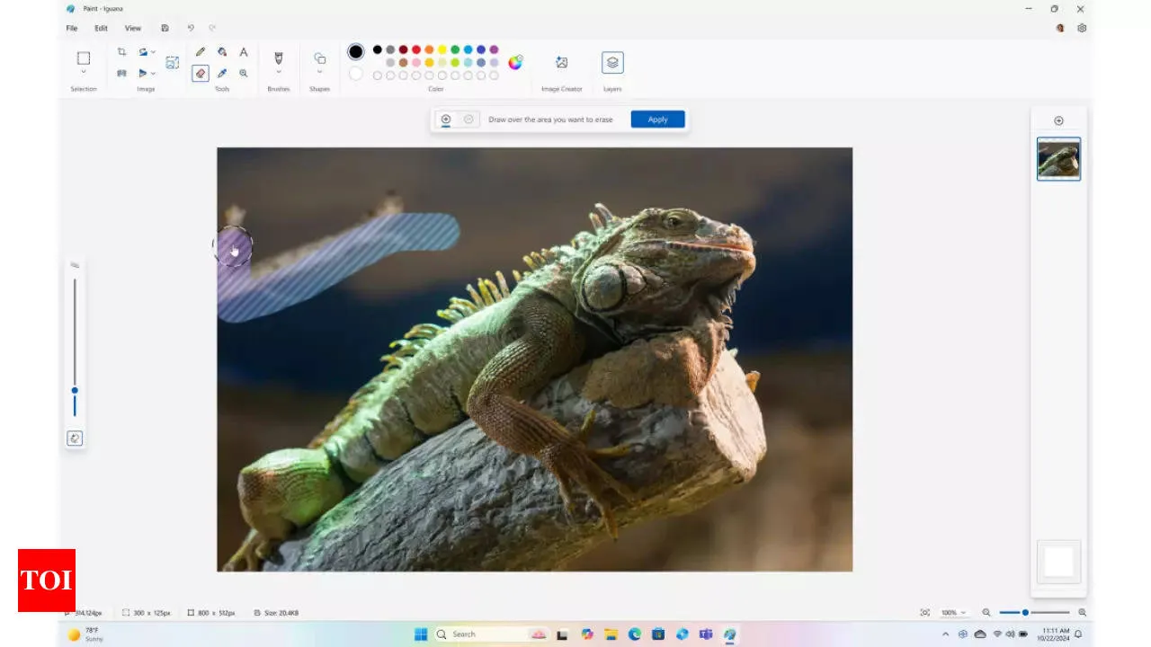Open the 100% zoom level dropdown
The image size is (1151, 647).
click(x=953, y=613)
